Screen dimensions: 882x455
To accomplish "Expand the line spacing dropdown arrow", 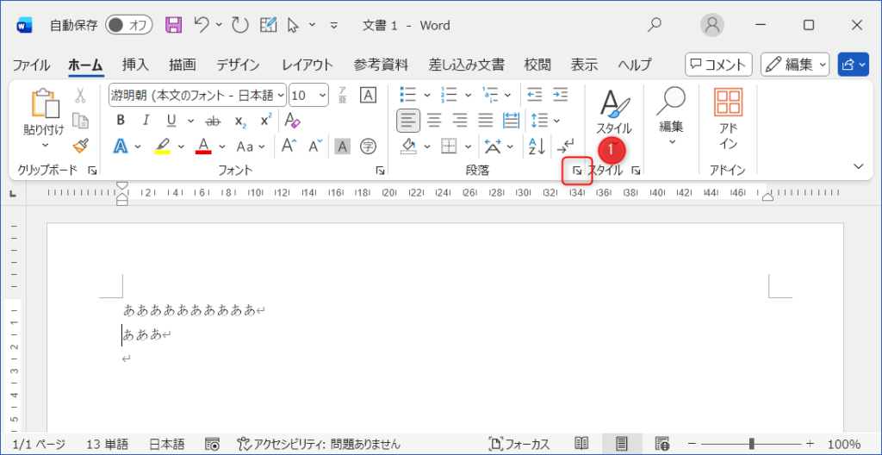I will (556, 121).
